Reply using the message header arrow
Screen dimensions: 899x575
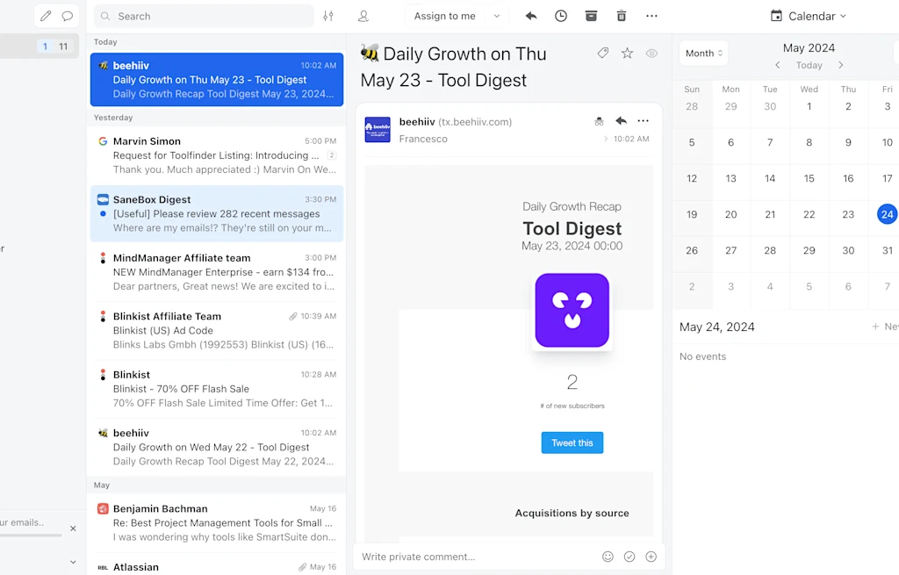[x=621, y=121]
